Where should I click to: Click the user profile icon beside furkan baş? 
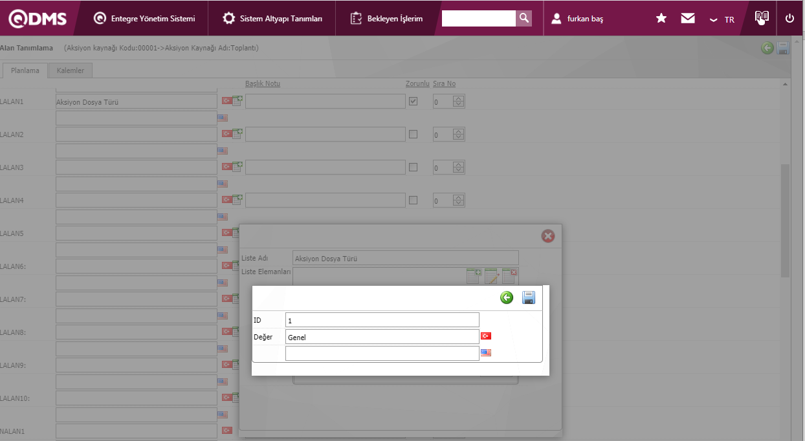point(556,19)
